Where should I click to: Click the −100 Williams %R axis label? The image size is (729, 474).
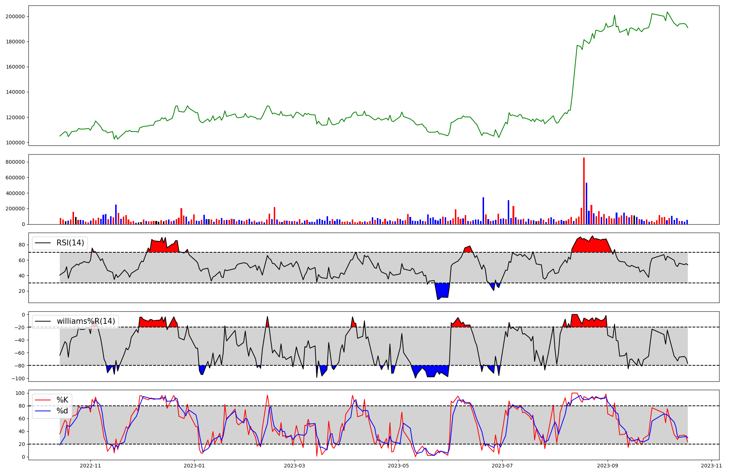point(17,378)
